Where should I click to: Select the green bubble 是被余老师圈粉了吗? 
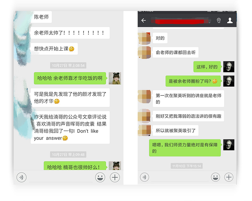193,81
